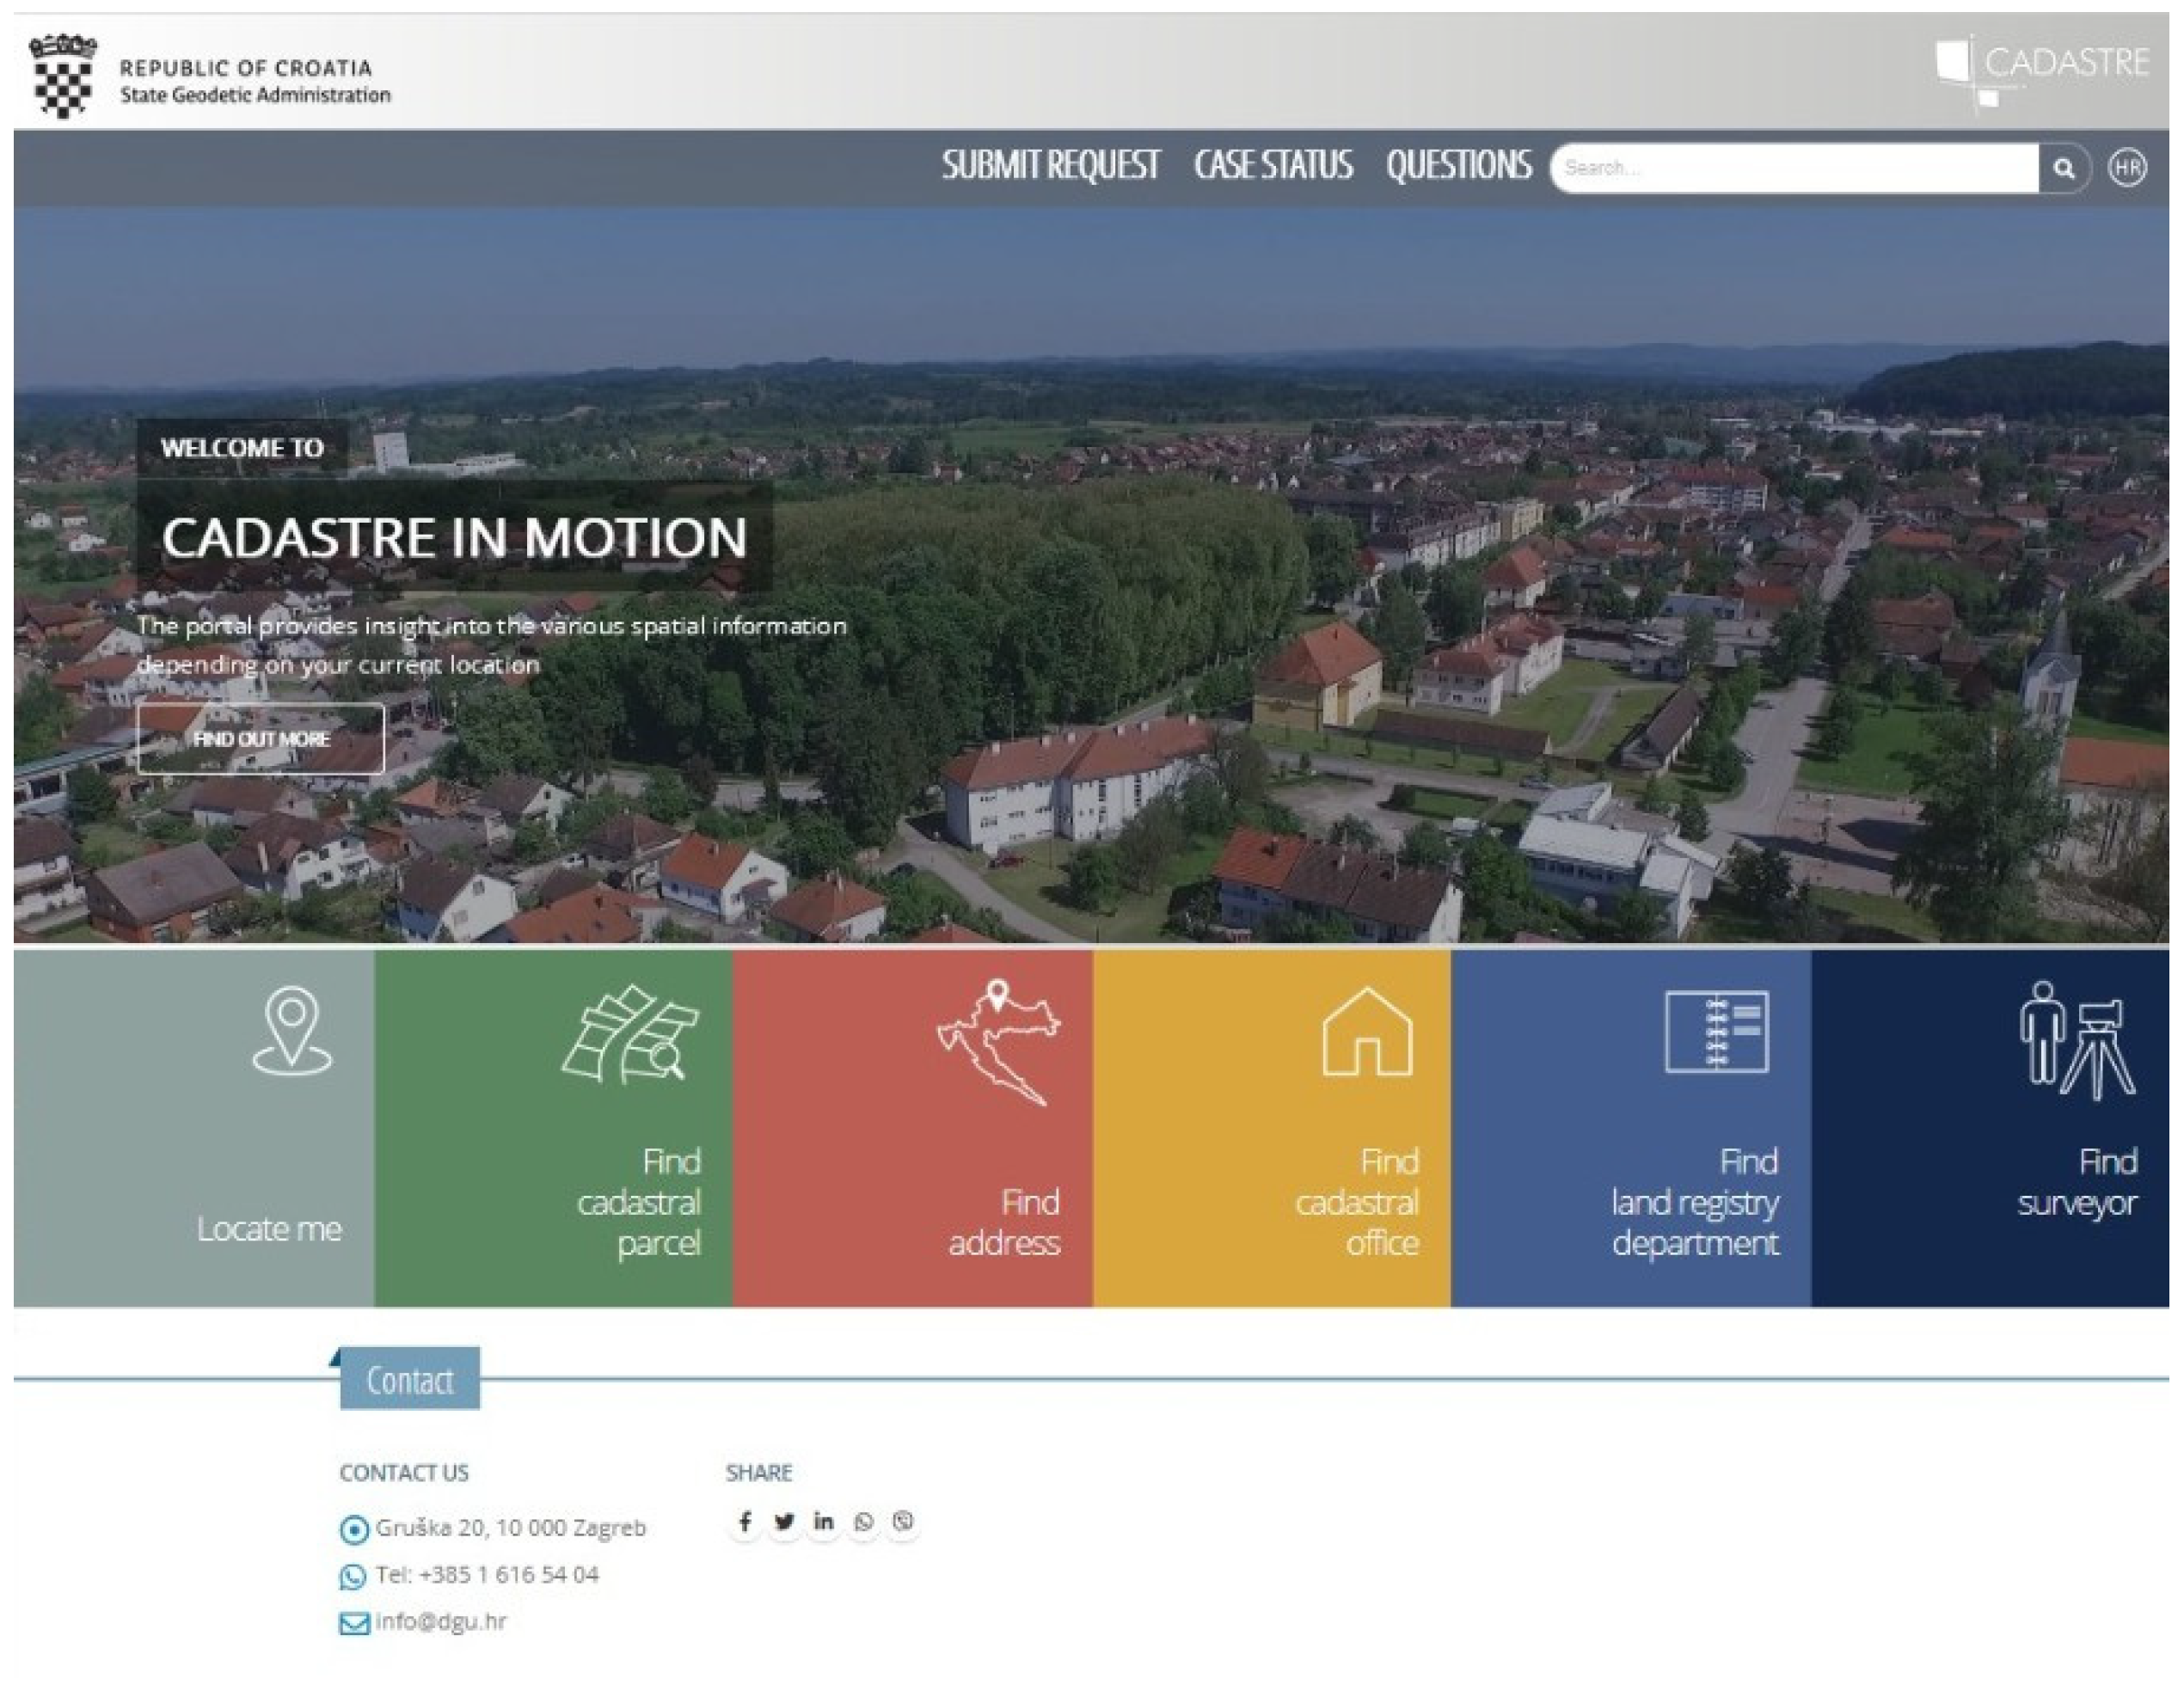The image size is (2184, 1703).
Task: Click the Republic of Croatia coat of arms
Action: (62, 77)
